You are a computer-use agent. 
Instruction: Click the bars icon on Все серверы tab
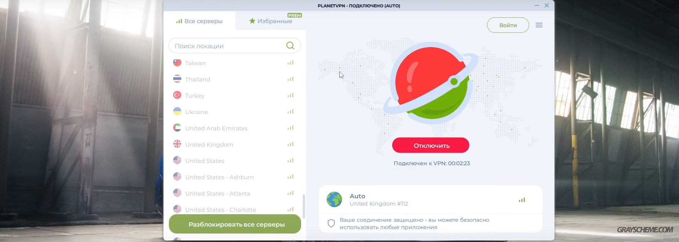(179, 21)
